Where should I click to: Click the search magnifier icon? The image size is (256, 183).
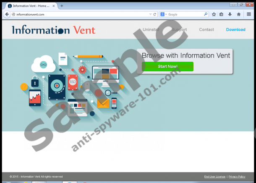click(206, 14)
